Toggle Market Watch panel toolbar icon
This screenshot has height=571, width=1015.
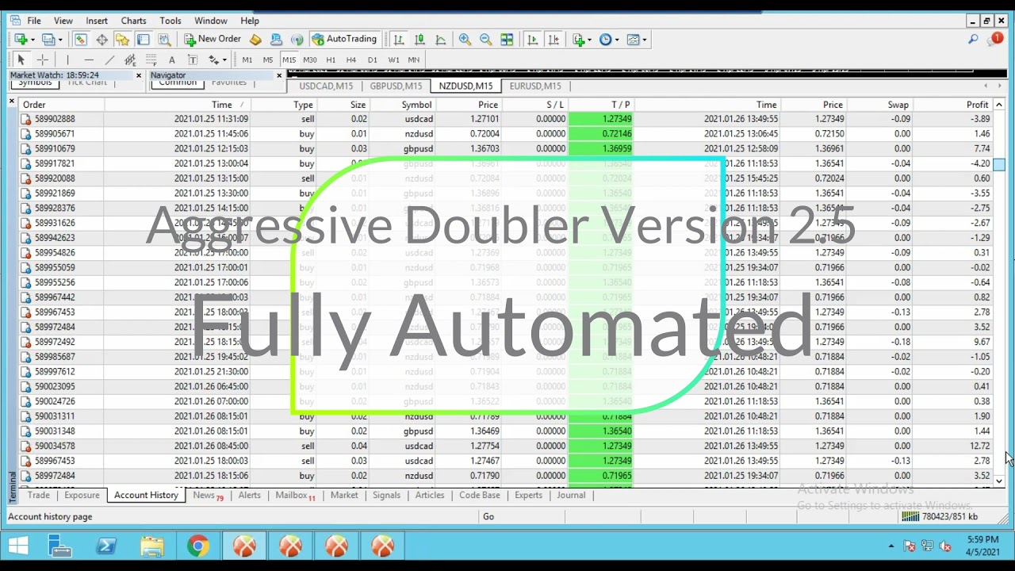[x=80, y=39]
